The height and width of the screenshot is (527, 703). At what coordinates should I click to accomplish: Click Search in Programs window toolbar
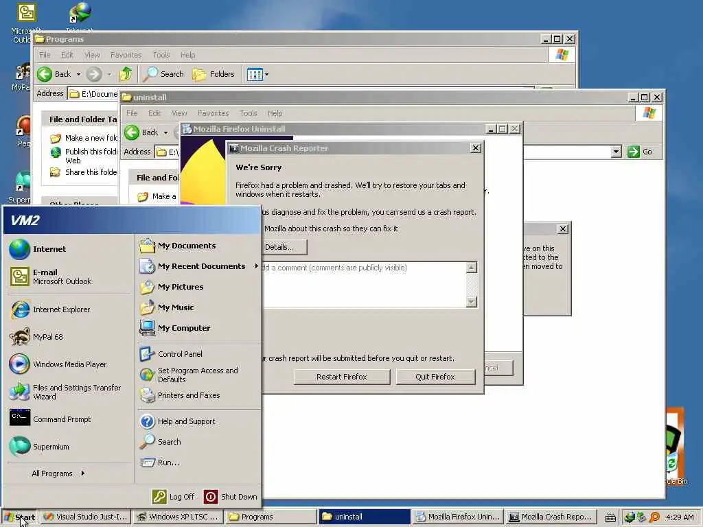163,74
